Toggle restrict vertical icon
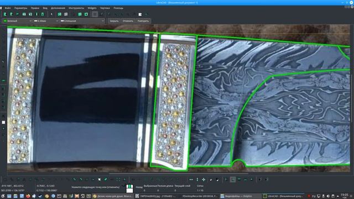Viewport: 354px width, 199px height. [x=197, y=179]
